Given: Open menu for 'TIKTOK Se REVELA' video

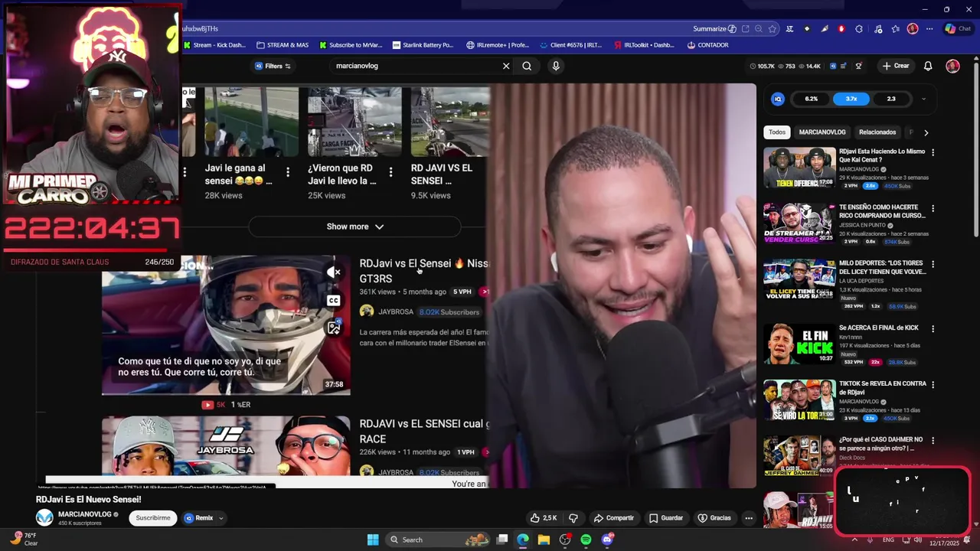Looking at the screenshot, I should click(933, 384).
